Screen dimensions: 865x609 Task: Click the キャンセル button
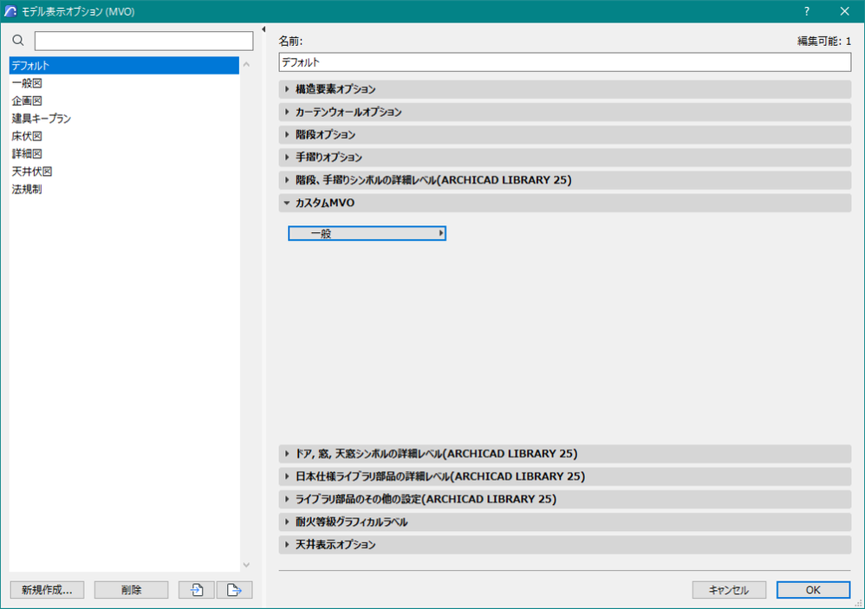(729, 590)
